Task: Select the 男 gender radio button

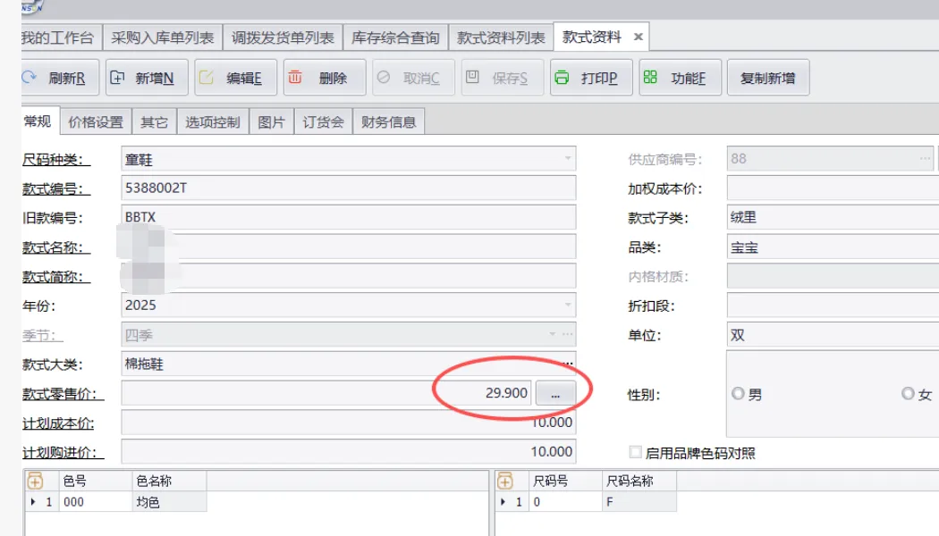Action: coord(738,394)
